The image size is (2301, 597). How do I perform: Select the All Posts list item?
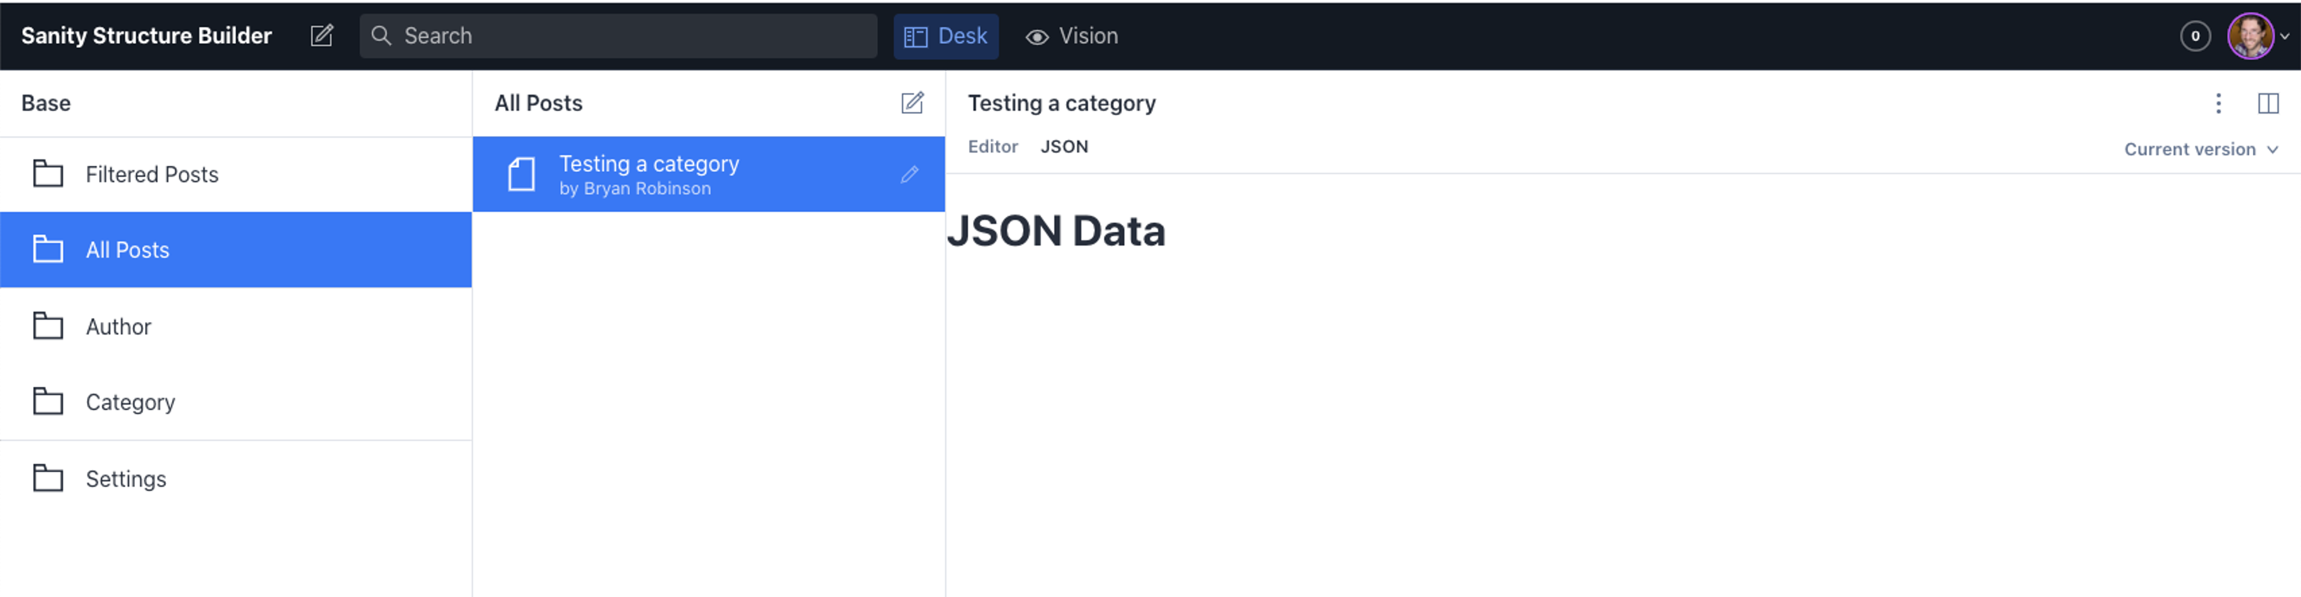[236, 250]
